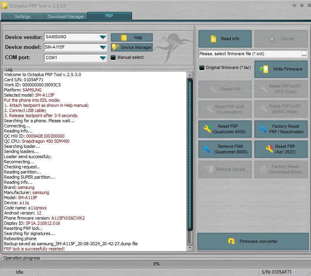
Task: Enable the Manual select checkbox
Action: [x=113, y=58]
